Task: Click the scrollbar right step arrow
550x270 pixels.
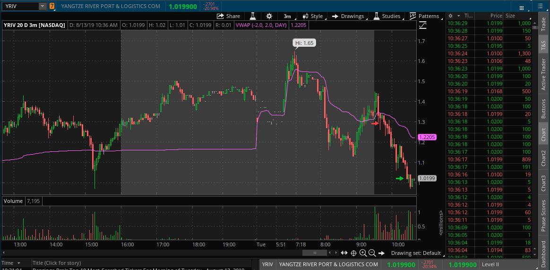Action: (x=336, y=253)
